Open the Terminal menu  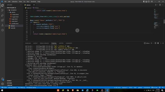33,2
